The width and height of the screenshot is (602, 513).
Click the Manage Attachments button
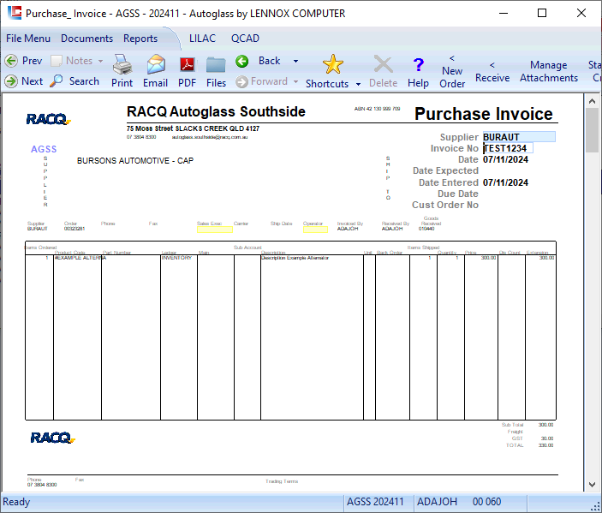(x=549, y=71)
